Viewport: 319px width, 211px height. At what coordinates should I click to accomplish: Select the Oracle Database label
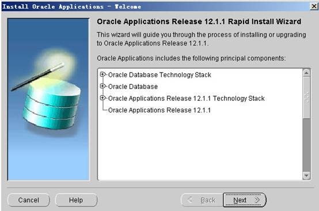pyautogui.click(x=133, y=86)
